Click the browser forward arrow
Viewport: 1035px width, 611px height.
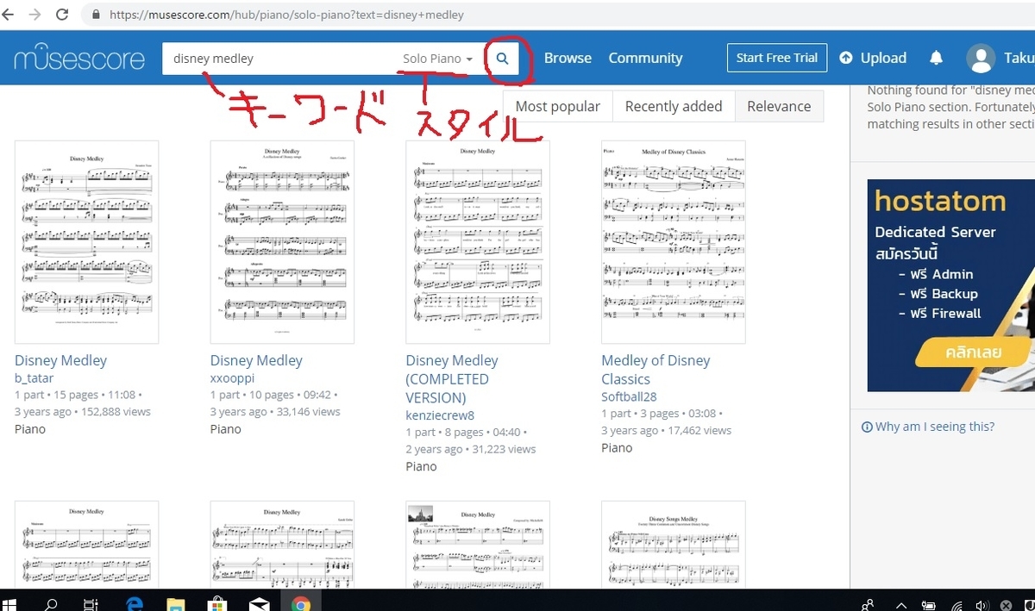pyautogui.click(x=35, y=15)
